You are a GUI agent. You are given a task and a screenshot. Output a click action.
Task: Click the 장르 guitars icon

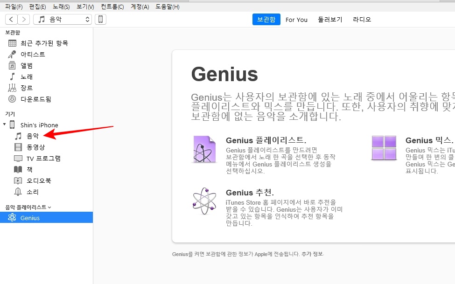pyautogui.click(x=12, y=88)
